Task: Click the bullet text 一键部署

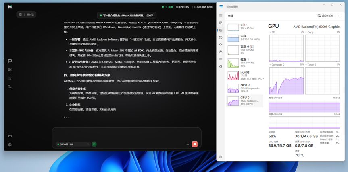Action: click(x=75, y=39)
